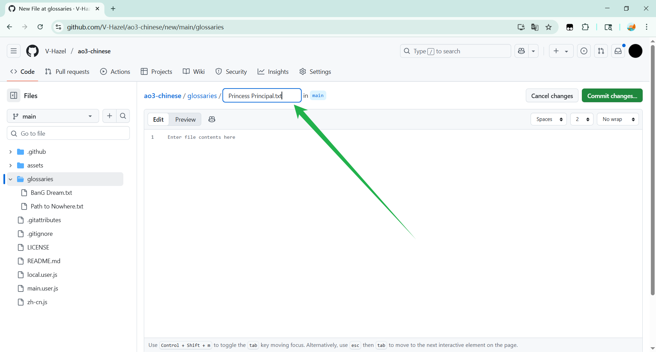Open the No wrap line mode dropdown
Screen dimensions: 656x352
[x=618, y=119]
